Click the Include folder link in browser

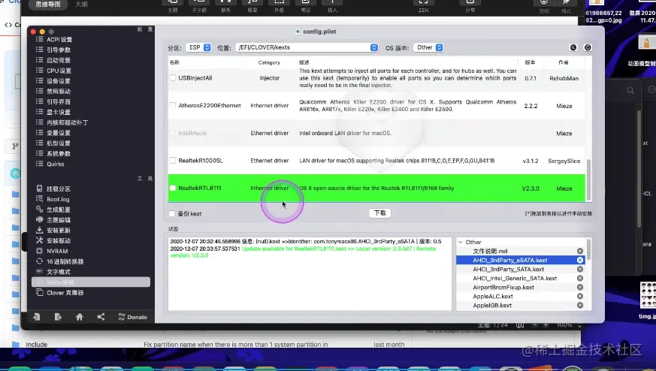point(36,345)
